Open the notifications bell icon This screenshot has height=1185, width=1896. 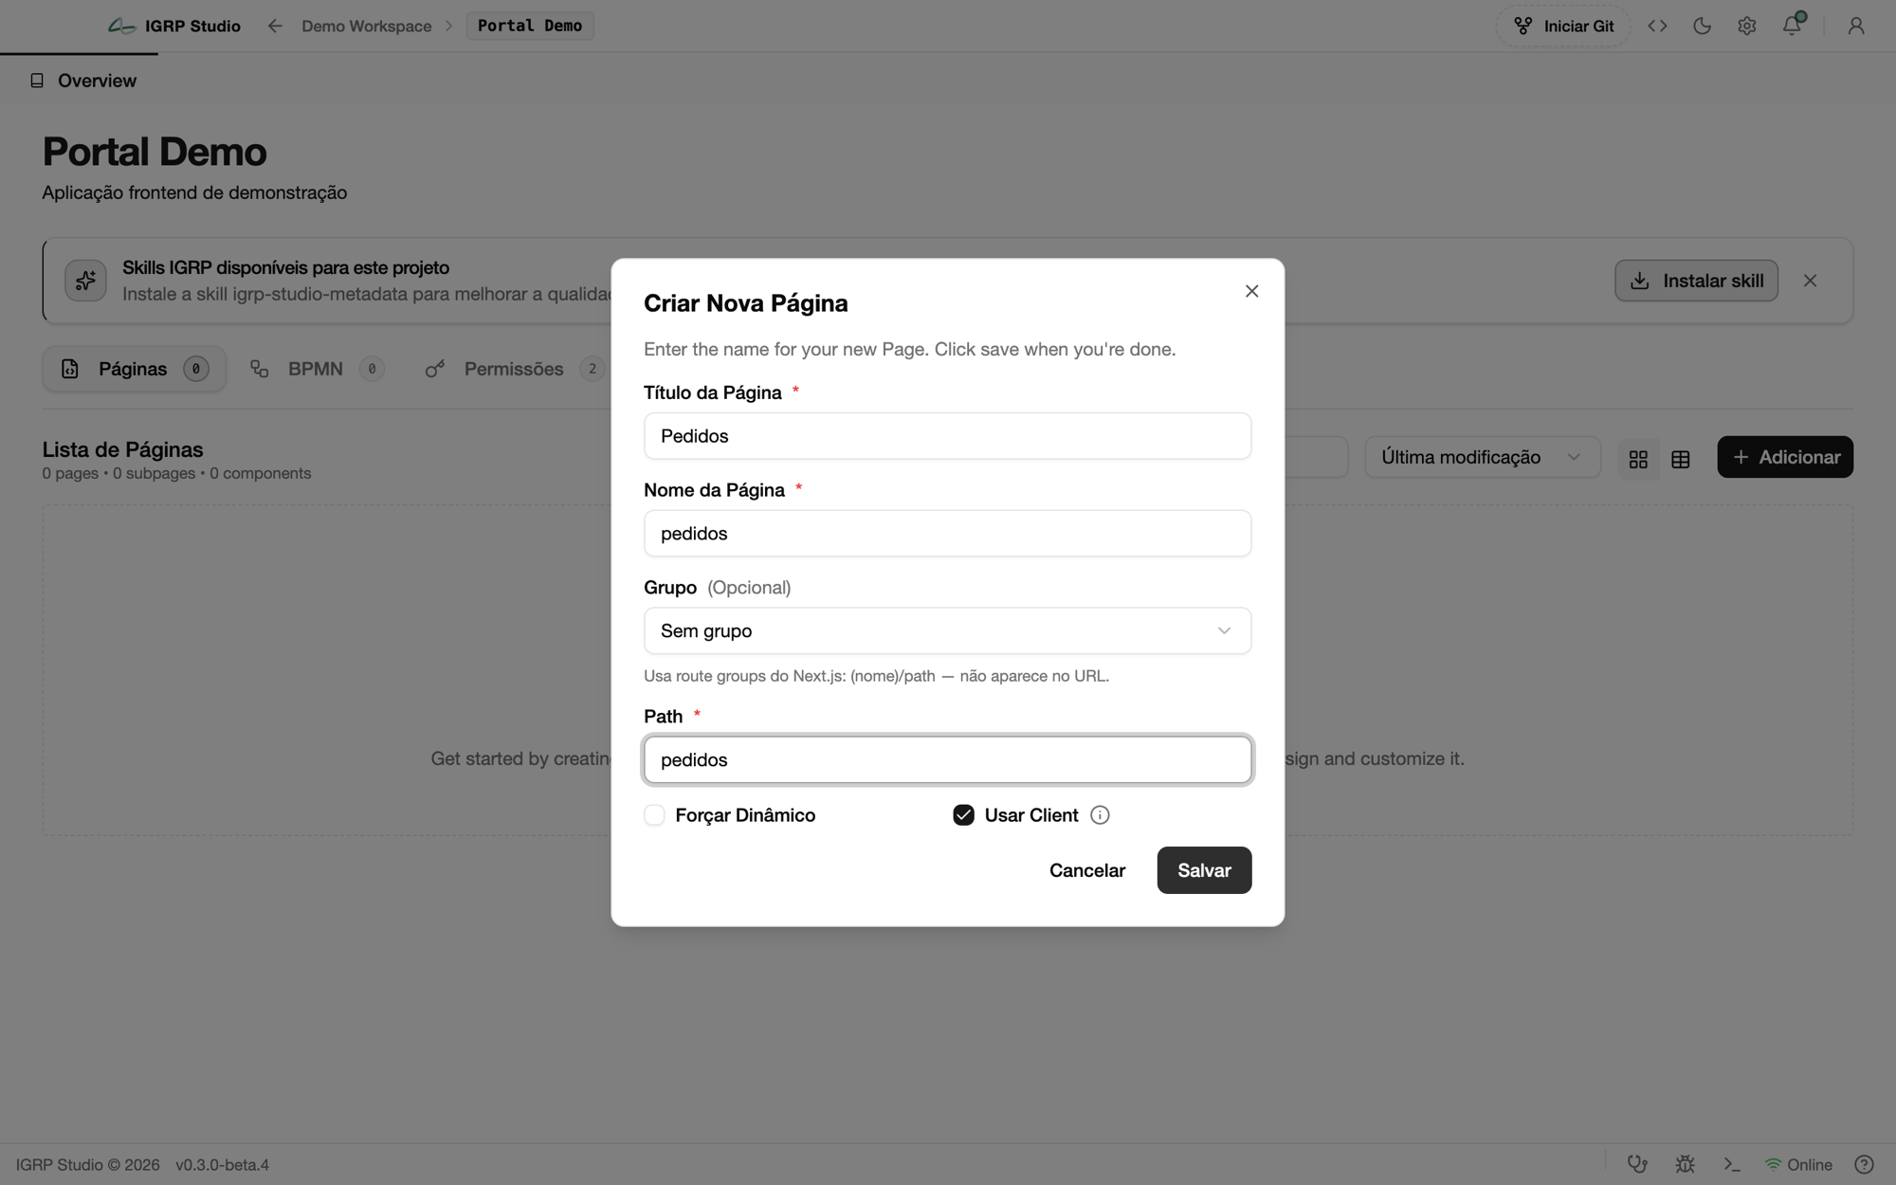click(1792, 26)
